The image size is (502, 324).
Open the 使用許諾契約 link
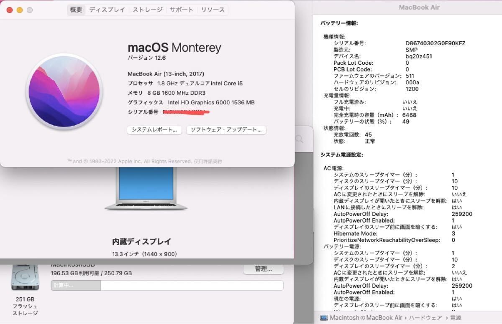[x=207, y=161]
